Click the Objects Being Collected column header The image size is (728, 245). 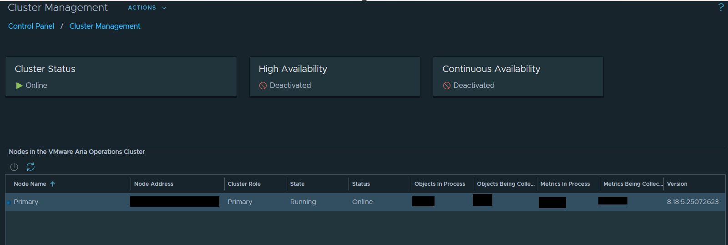pyautogui.click(x=506, y=184)
